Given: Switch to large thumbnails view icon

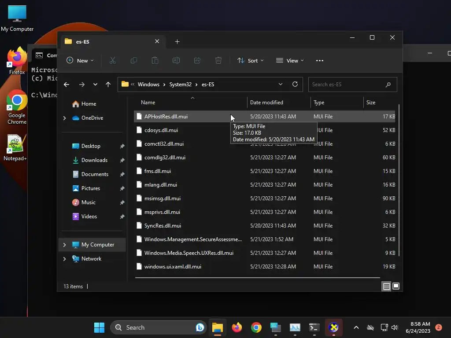Looking at the screenshot, I should pyautogui.click(x=396, y=286).
